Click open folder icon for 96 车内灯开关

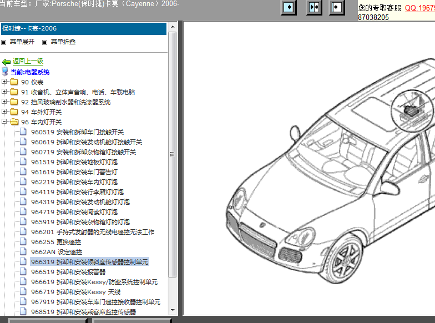(x=14, y=122)
